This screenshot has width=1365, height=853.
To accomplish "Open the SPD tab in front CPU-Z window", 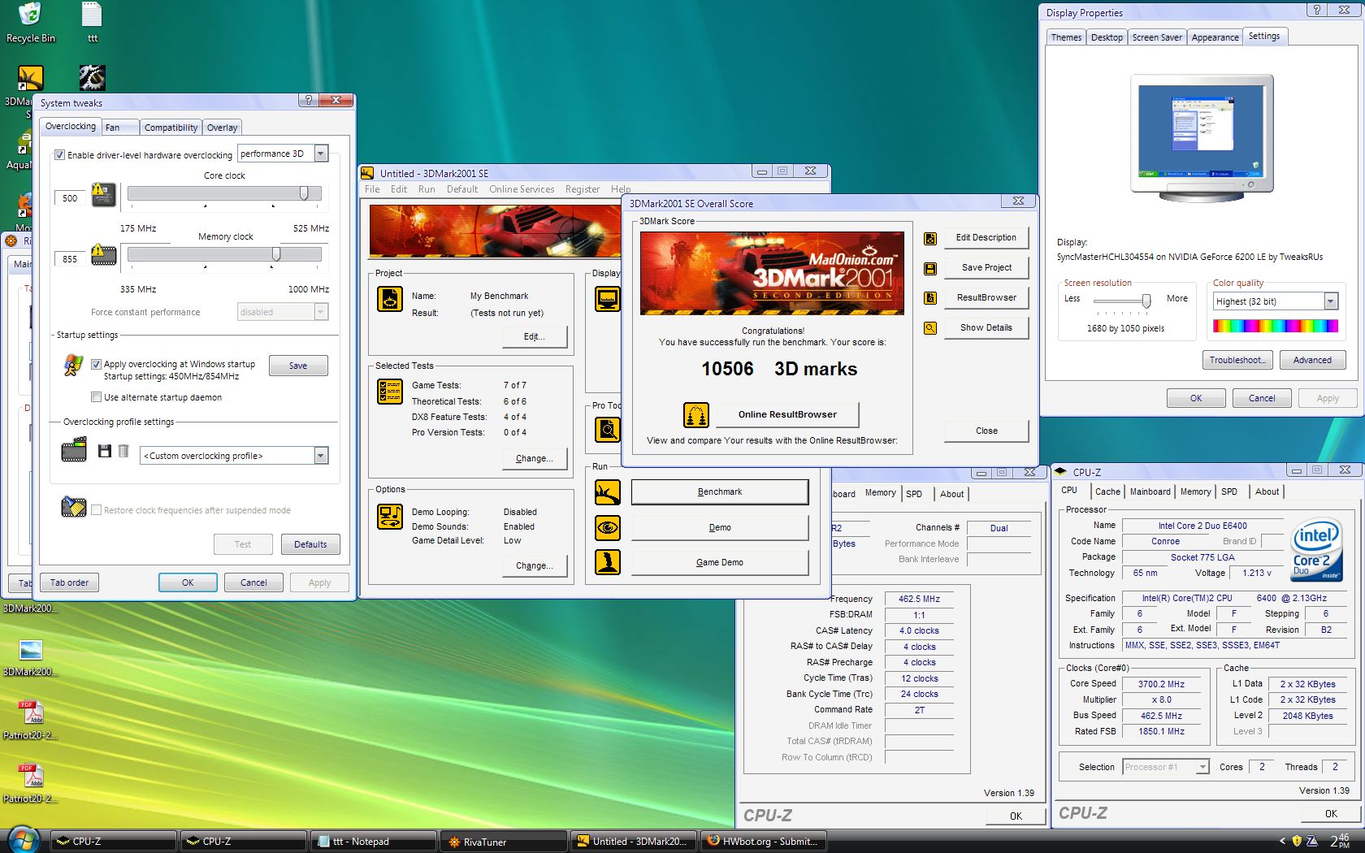I will click(x=1228, y=491).
